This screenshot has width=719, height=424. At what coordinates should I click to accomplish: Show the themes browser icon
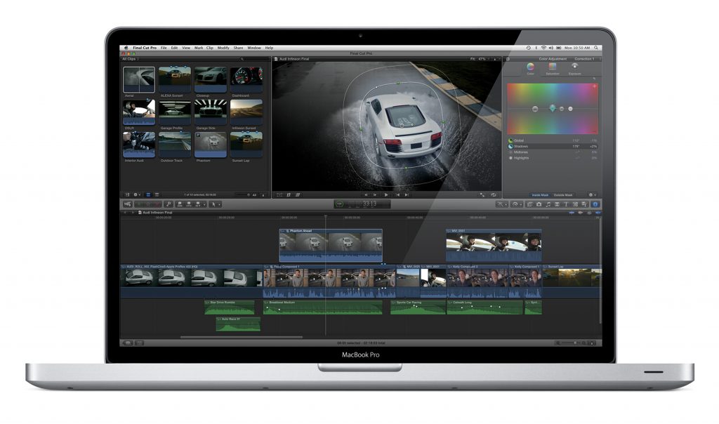[x=584, y=204]
